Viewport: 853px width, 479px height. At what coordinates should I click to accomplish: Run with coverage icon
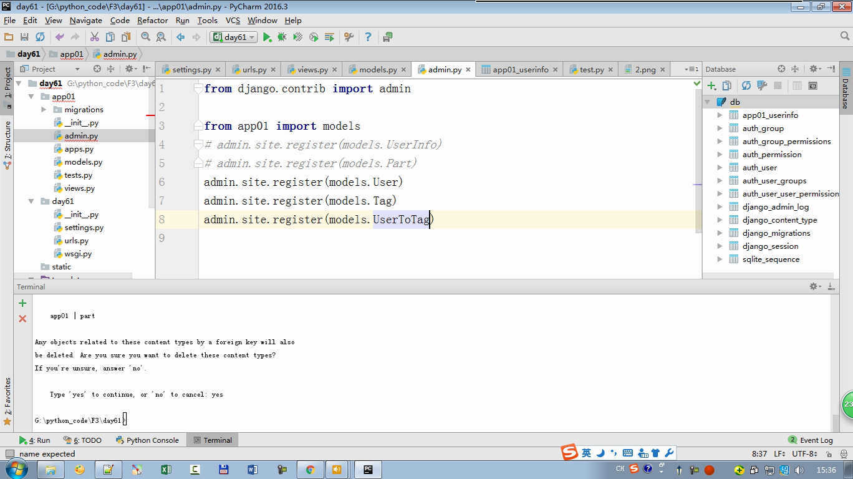coord(298,37)
